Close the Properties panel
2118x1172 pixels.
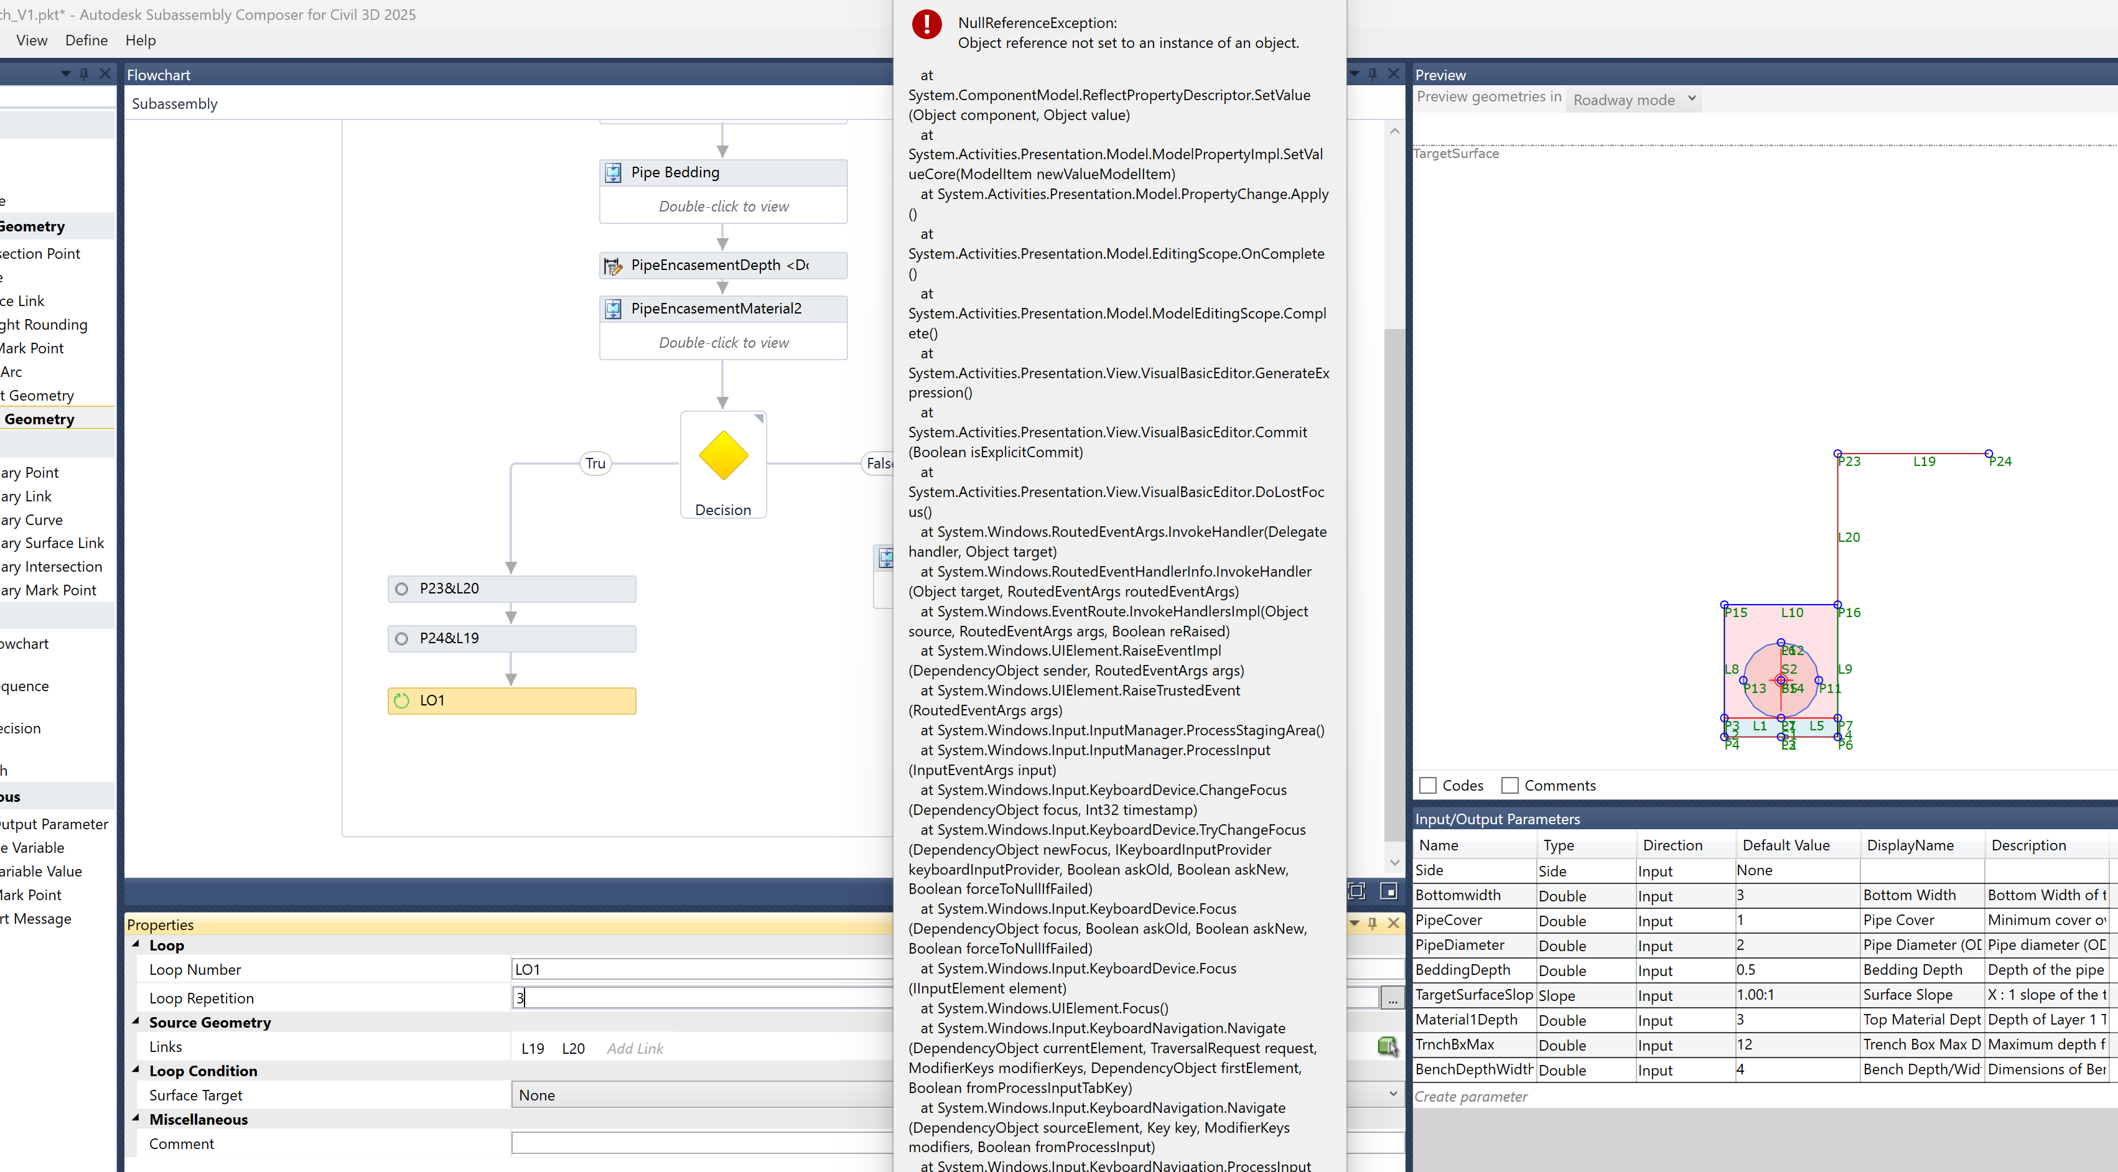(1394, 923)
